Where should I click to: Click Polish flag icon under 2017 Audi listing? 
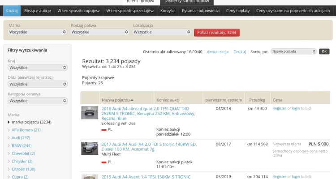pyautogui.click(x=104, y=162)
